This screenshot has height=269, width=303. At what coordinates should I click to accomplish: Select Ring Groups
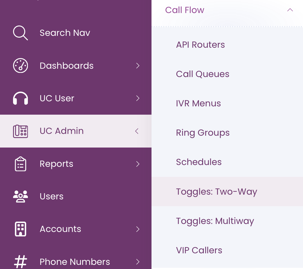pos(203,133)
